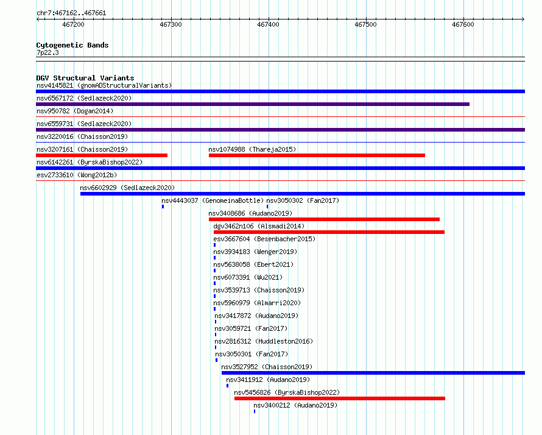Select the small nsv3059721 blue marker
This screenshot has width=542, height=435.
[216, 334]
